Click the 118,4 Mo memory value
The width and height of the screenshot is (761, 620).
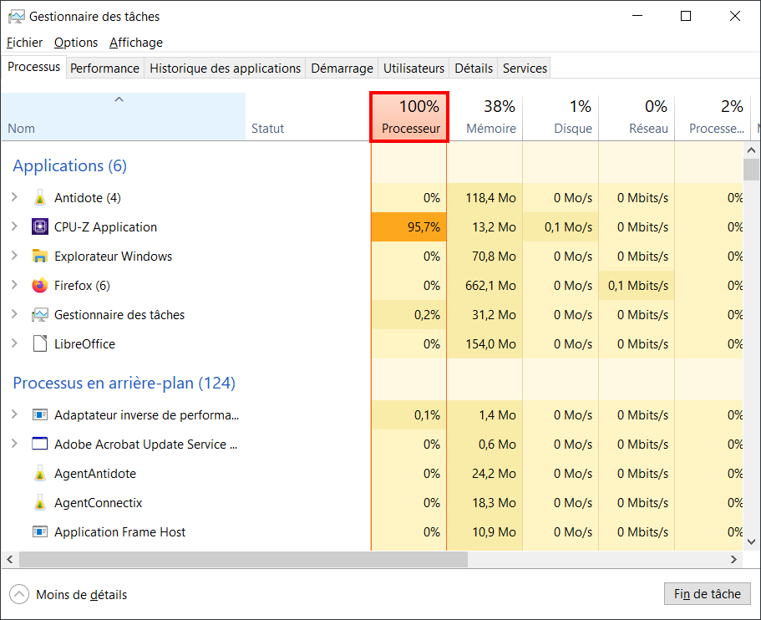[490, 197]
